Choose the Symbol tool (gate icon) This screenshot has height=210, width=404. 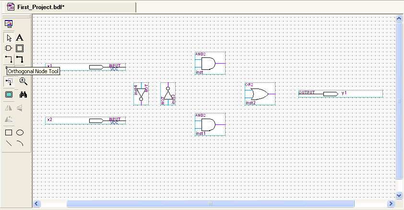point(9,48)
